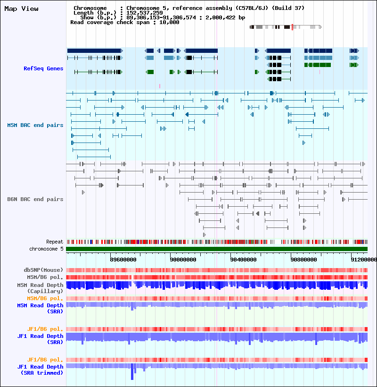Click the MSM BAC end pairs track label
Viewport: 377px width, 387px height.
35,125
